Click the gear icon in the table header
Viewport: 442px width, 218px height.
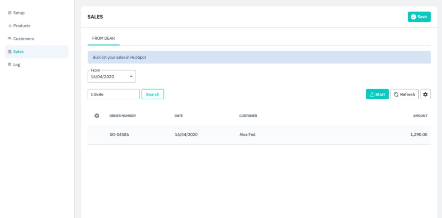[x=97, y=115]
